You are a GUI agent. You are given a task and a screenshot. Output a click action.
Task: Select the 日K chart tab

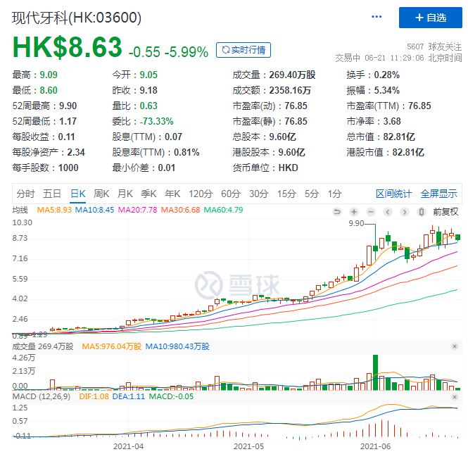coord(78,194)
